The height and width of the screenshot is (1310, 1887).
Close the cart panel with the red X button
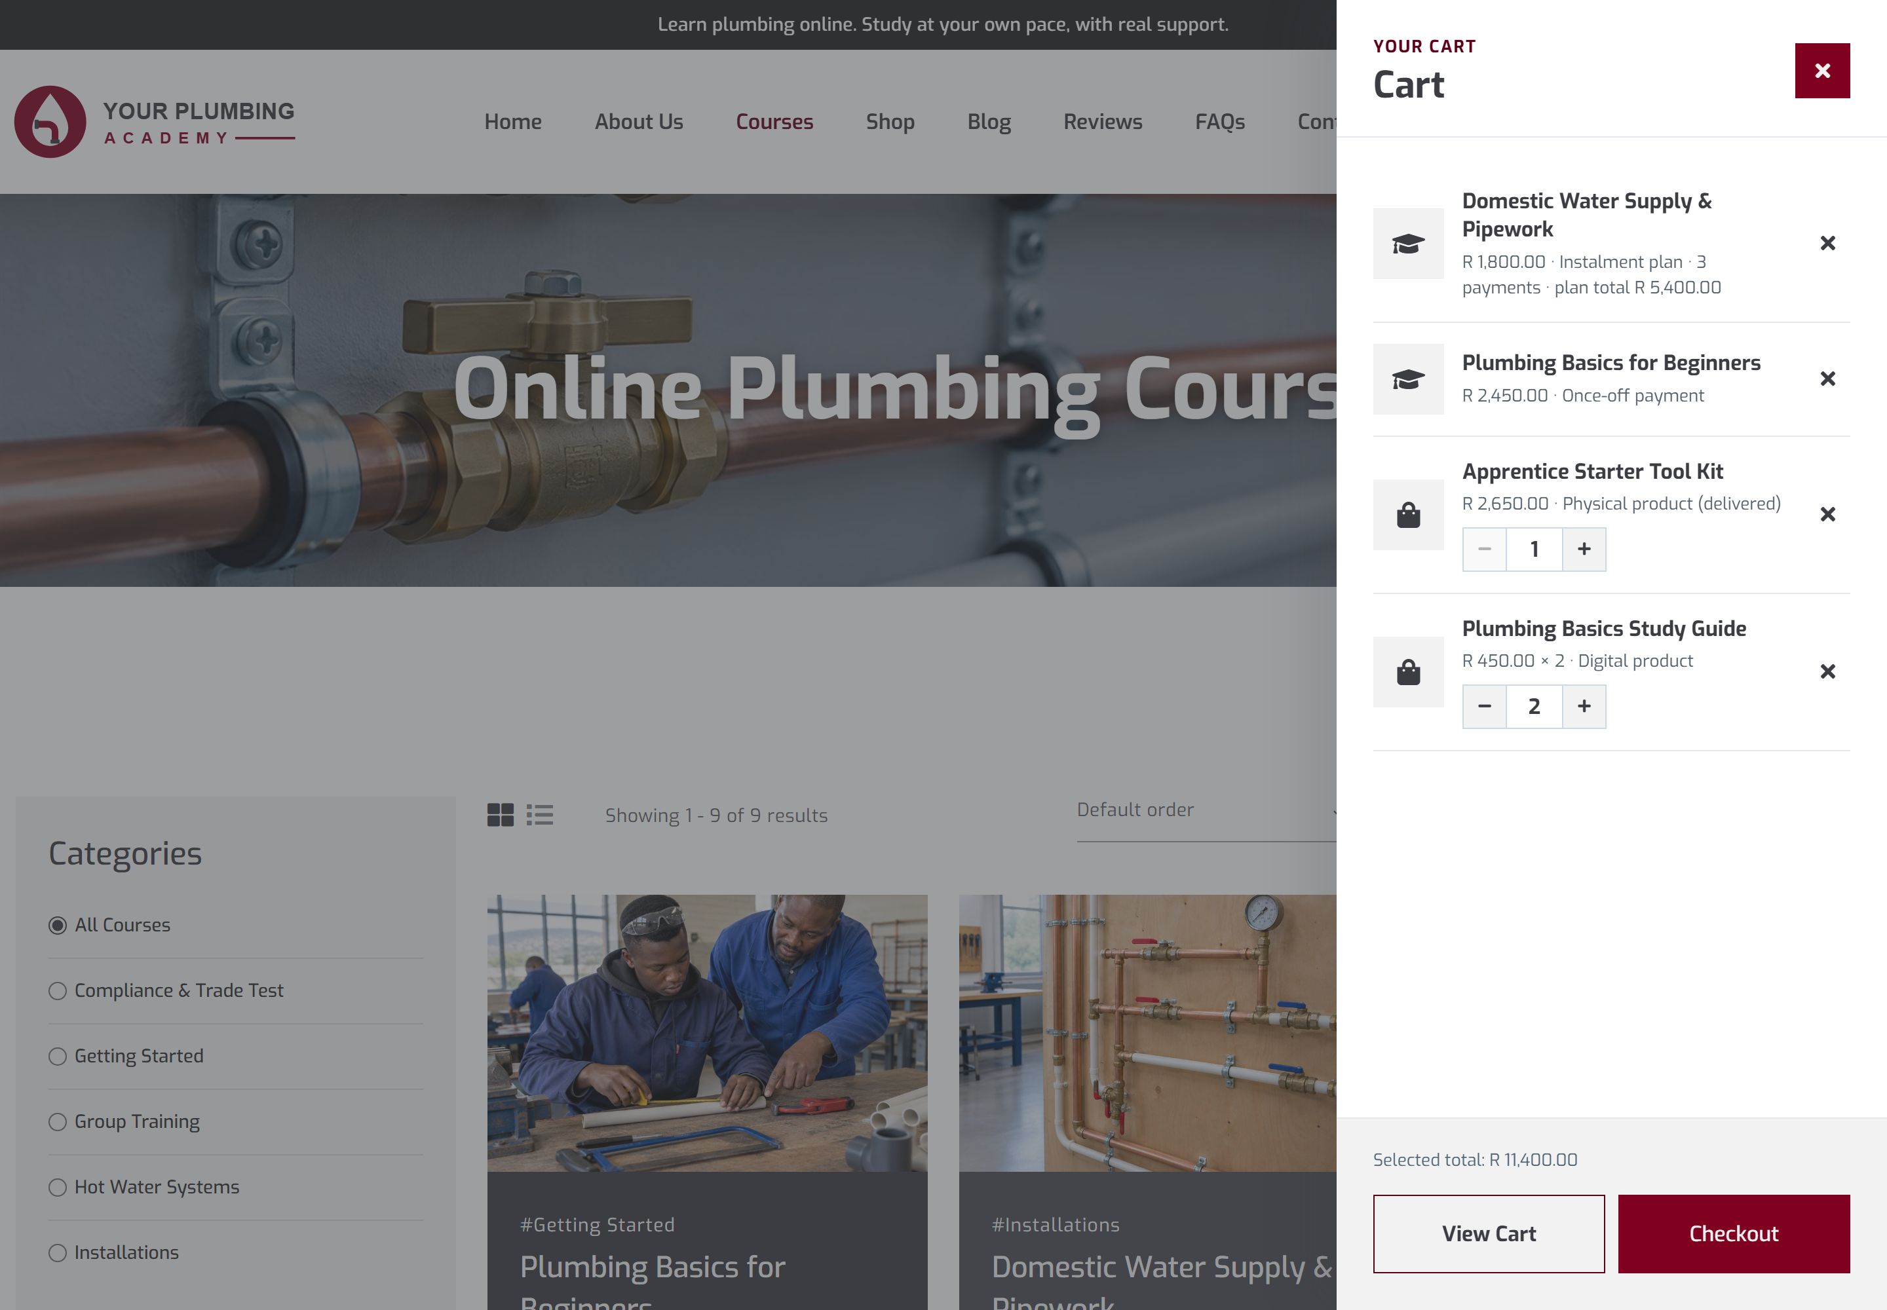tap(1822, 71)
